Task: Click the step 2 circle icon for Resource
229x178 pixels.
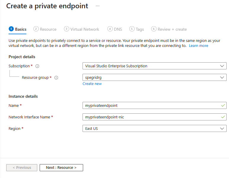Action: point(36,29)
